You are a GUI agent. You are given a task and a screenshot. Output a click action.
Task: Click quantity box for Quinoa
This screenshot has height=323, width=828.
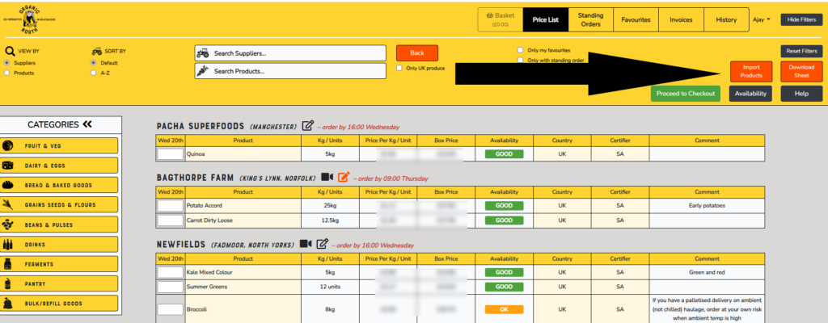point(171,154)
